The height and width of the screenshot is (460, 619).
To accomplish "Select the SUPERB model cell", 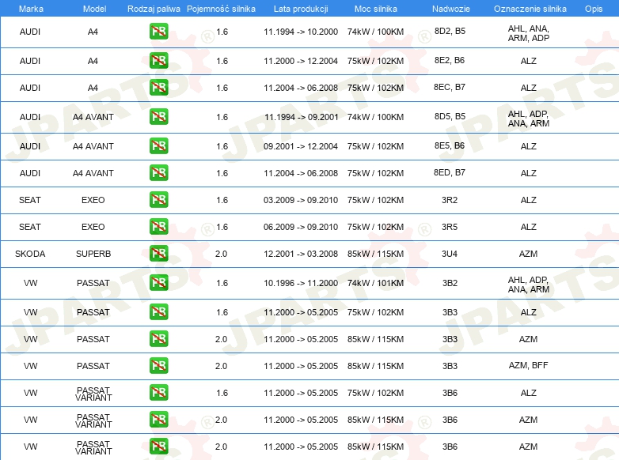I will 93,254.
